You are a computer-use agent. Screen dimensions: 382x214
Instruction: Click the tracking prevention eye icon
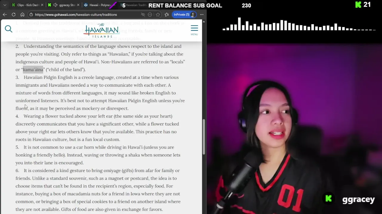tap(143, 15)
